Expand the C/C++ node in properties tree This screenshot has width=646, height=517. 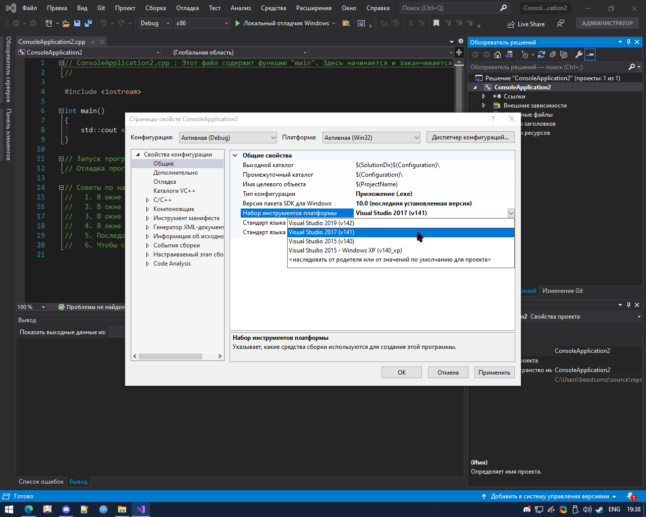coord(147,200)
